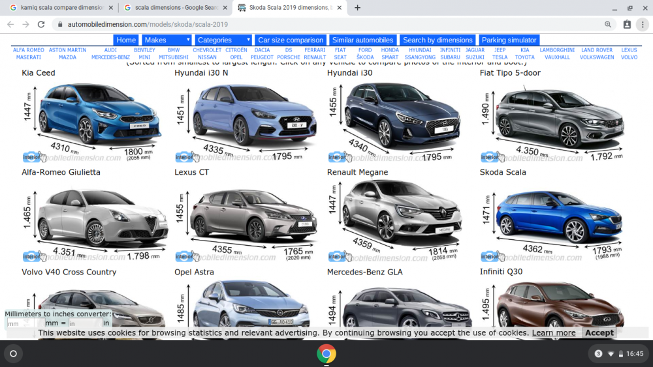Go back to previous page
The width and height of the screenshot is (653, 367).
tap(11, 24)
